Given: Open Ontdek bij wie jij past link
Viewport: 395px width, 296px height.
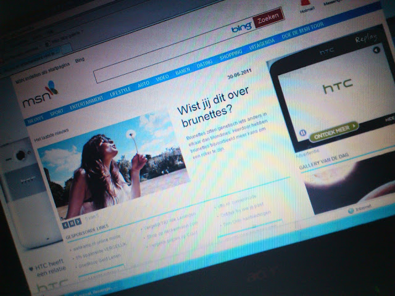Looking at the screenshot, I should pos(242,210).
